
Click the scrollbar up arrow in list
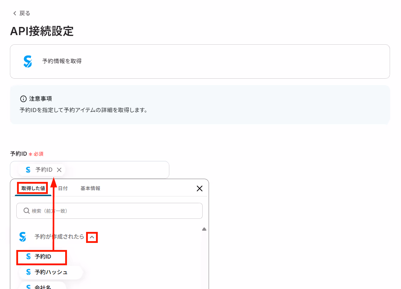tap(204, 229)
